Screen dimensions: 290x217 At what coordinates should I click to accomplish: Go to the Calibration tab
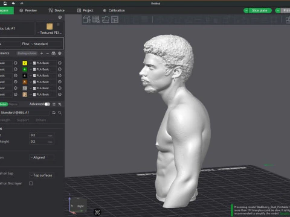114,10
